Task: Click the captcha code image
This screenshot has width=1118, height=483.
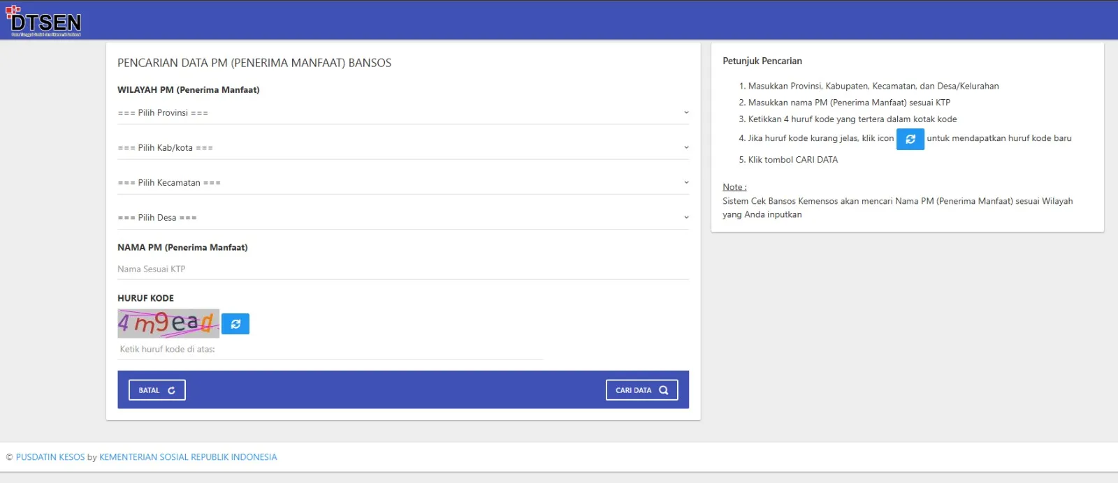Action: pyautogui.click(x=168, y=323)
